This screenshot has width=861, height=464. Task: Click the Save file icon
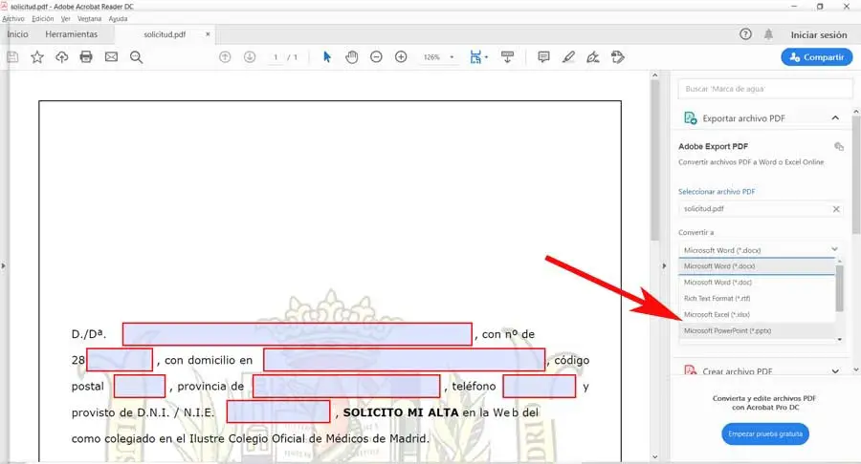pyautogui.click(x=12, y=57)
